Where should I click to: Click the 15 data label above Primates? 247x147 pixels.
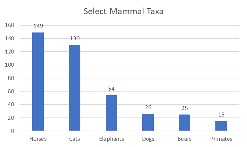221,115
